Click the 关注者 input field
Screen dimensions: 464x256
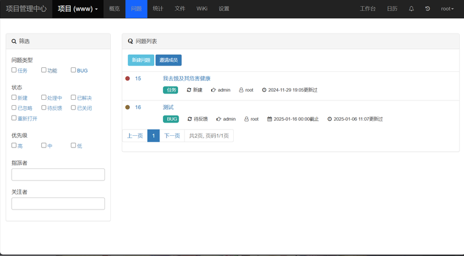coord(58,204)
